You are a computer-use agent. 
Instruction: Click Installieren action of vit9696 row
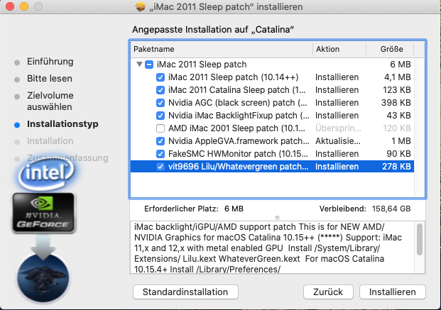[337, 167]
